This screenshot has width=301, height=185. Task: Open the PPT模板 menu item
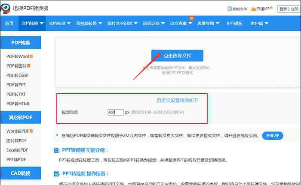[234, 23]
